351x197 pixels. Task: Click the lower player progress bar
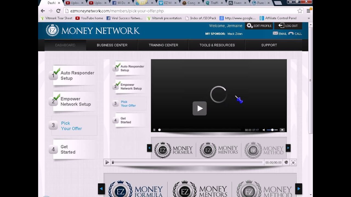187,162
